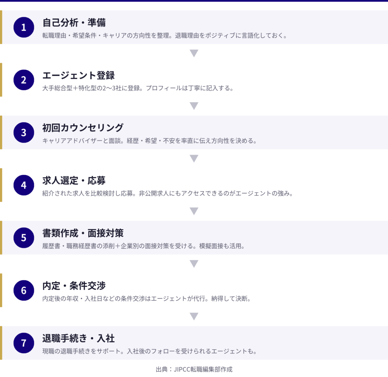The height and width of the screenshot is (377, 388).
Task: Click the description text under 内定・条件交渉
Action: pos(147,298)
